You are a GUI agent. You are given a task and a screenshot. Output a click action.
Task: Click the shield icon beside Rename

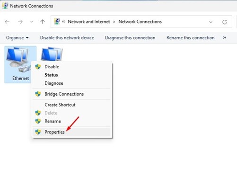38,121
